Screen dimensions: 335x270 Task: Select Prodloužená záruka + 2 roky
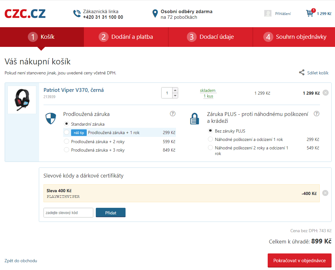pos(67,141)
